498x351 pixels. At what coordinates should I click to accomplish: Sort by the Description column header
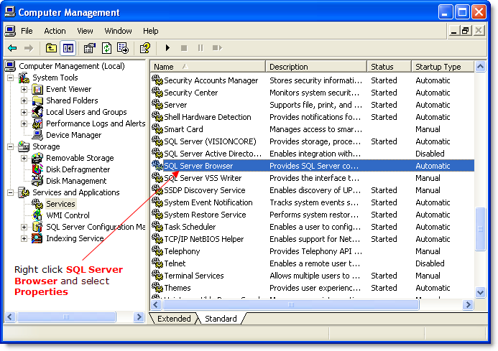pos(316,67)
